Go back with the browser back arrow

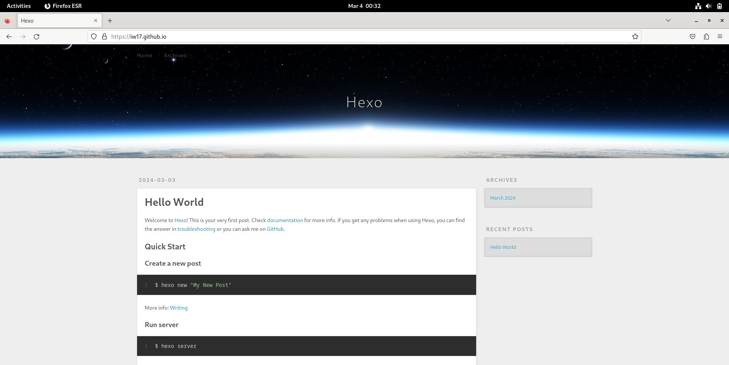9,36
